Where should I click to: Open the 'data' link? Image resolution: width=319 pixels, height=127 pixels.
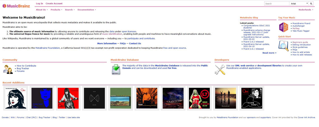tap(112, 31)
